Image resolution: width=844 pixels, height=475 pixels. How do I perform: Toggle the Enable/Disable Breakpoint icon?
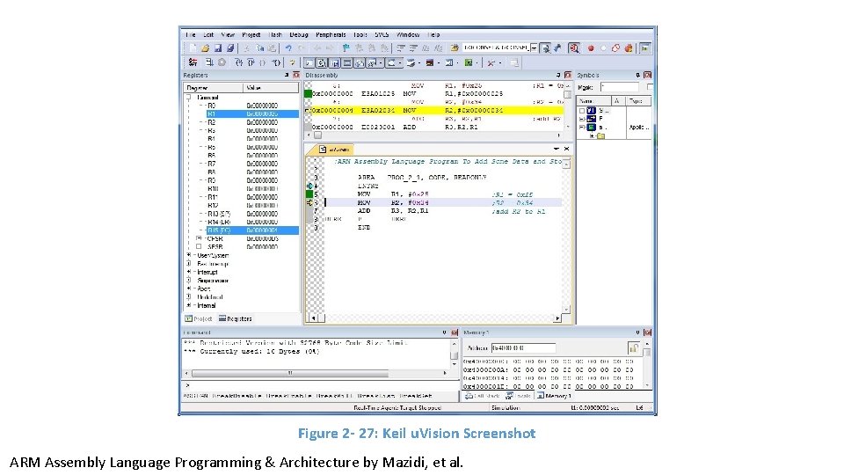click(x=603, y=47)
